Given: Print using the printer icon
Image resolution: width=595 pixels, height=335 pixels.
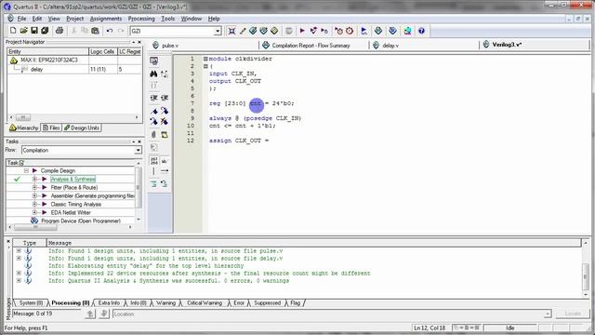Looking at the screenshot, I should click(59, 31).
